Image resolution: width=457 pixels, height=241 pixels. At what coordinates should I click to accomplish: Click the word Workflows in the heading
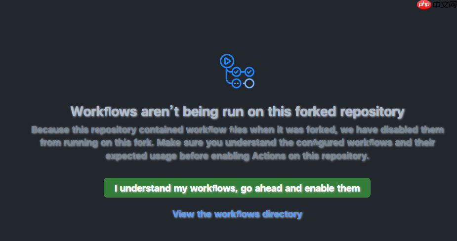click(x=104, y=112)
